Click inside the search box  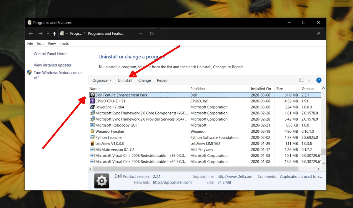pyautogui.click(x=241, y=33)
